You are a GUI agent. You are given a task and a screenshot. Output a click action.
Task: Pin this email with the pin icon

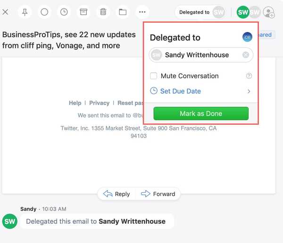pyautogui.click(x=25, y=12)
